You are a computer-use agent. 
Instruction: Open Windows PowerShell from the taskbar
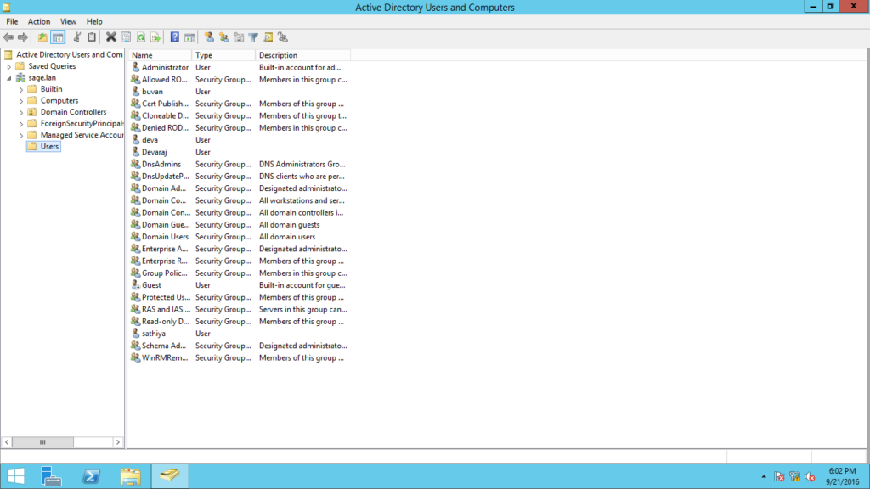[91, 476]
